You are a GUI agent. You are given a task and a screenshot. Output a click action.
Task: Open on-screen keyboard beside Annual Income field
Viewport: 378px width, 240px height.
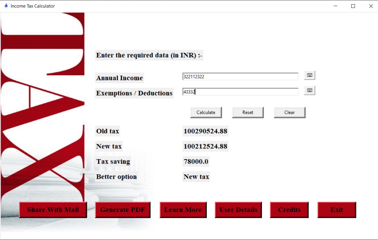(310, 75)
